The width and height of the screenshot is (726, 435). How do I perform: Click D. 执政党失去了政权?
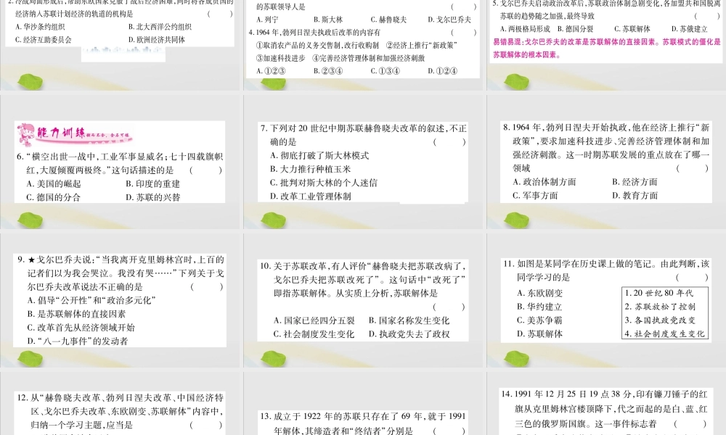point(409,334)
